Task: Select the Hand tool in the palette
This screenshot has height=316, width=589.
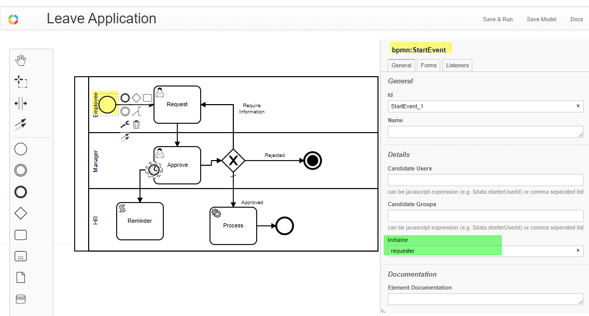Action: 21,61
